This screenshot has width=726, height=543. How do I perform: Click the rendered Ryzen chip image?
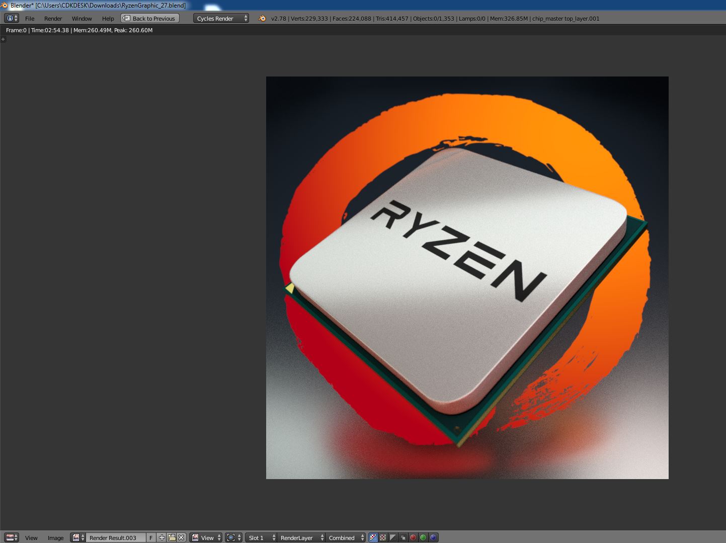[x=467, y=278]
